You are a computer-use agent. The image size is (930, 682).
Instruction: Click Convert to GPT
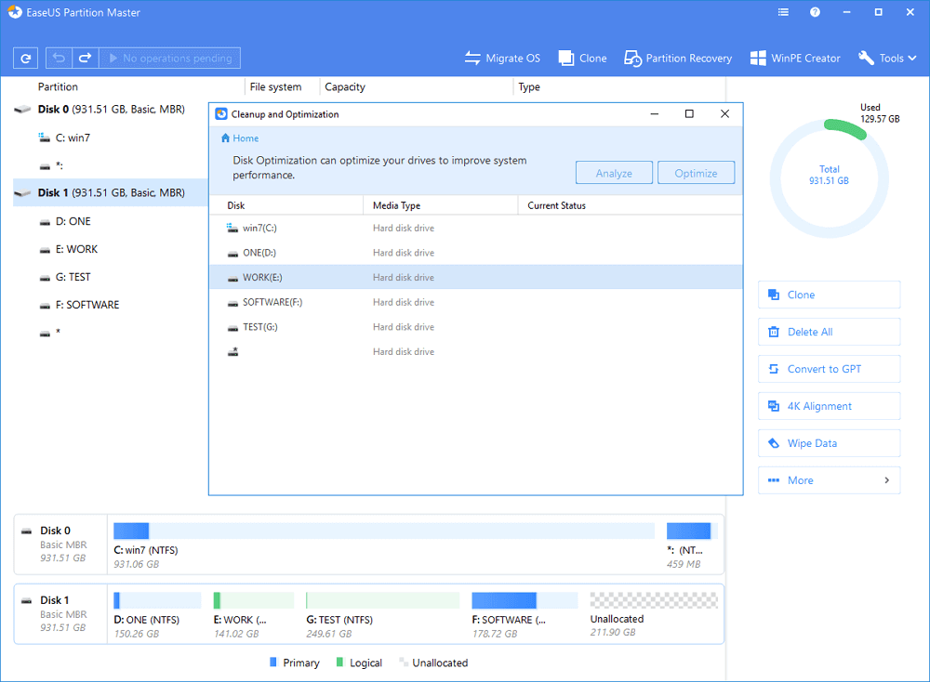(830, 369)
